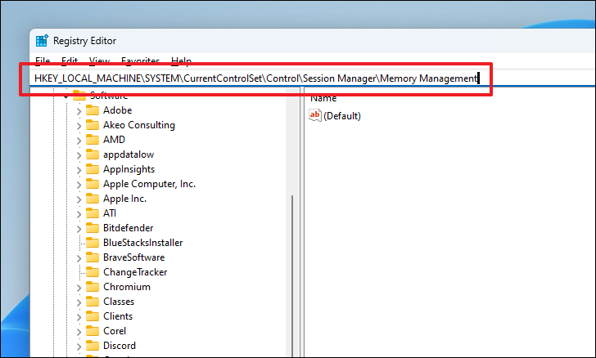Select the Adobe key label
596x358 pixels.
click(117, 110)
